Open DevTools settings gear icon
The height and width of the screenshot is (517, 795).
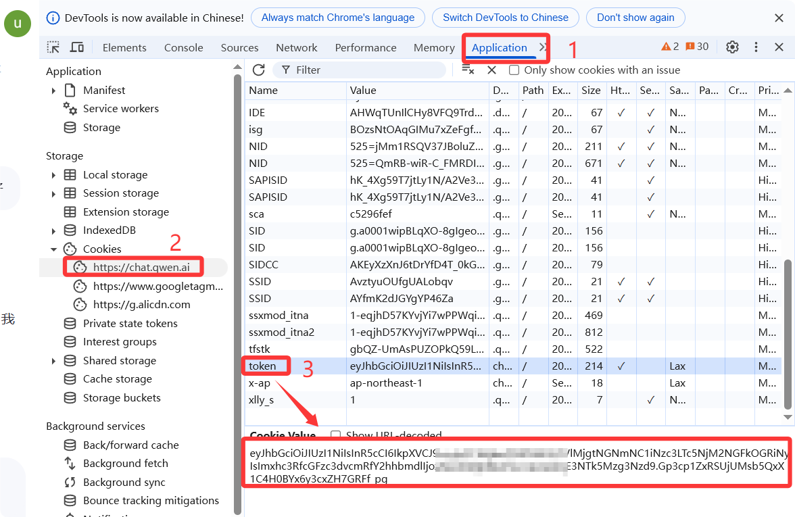[x=732, y=47]
